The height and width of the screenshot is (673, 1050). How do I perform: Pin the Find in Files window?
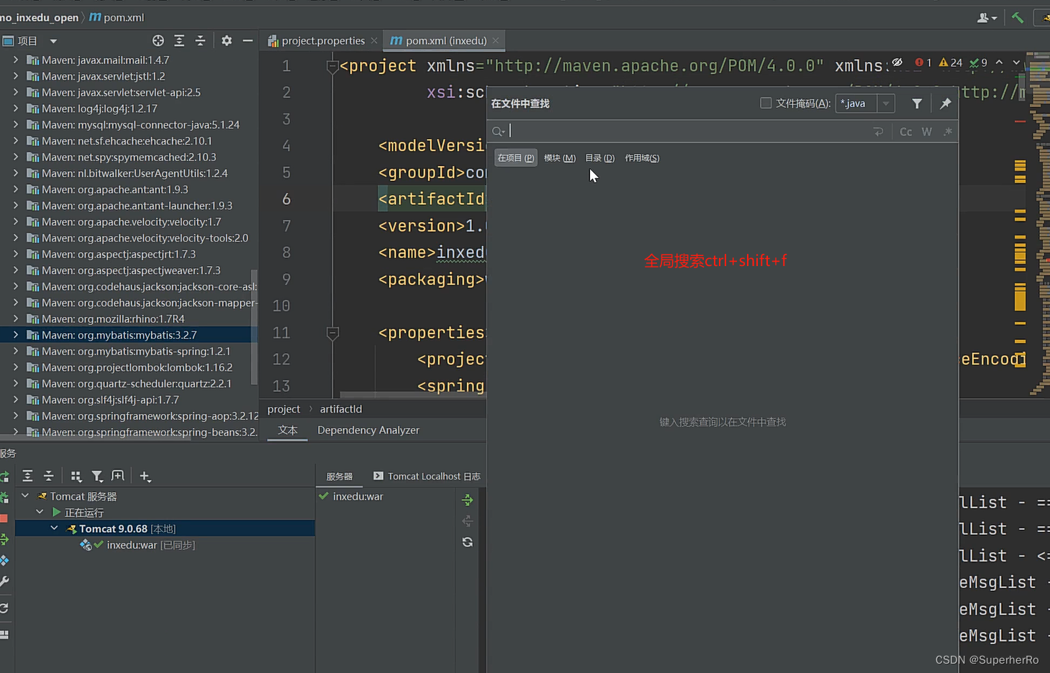(x=946, y=104)
